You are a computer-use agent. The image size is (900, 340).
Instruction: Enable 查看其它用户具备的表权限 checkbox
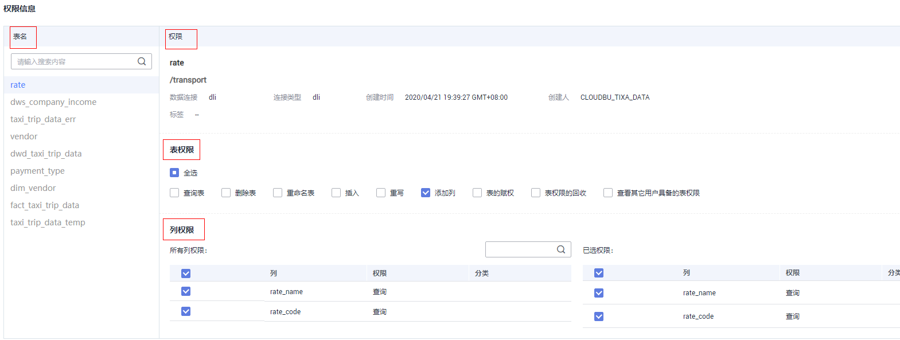point(608,193)
